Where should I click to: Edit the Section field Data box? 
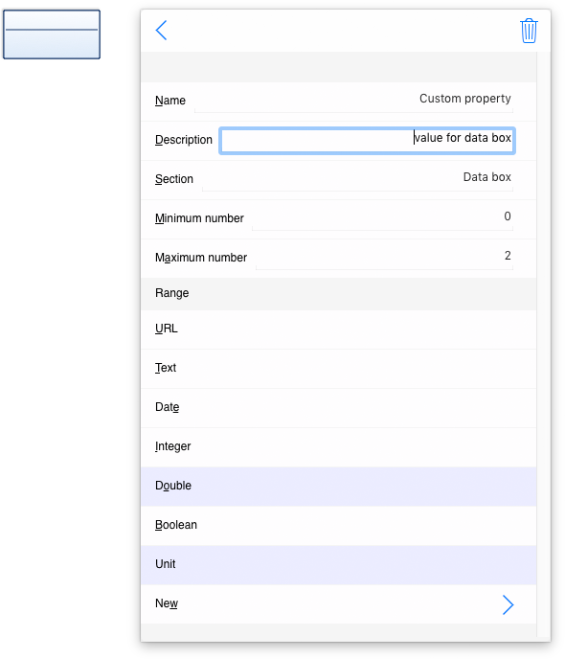357,178
